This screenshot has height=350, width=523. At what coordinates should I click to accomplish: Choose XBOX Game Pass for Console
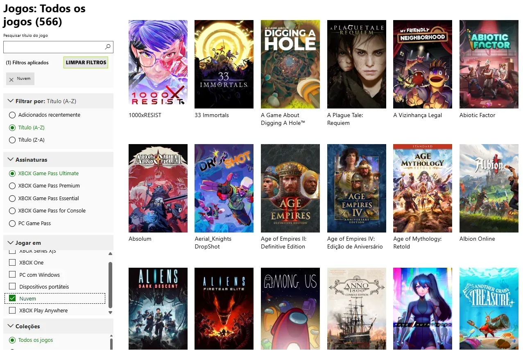[x=12, y=211]
